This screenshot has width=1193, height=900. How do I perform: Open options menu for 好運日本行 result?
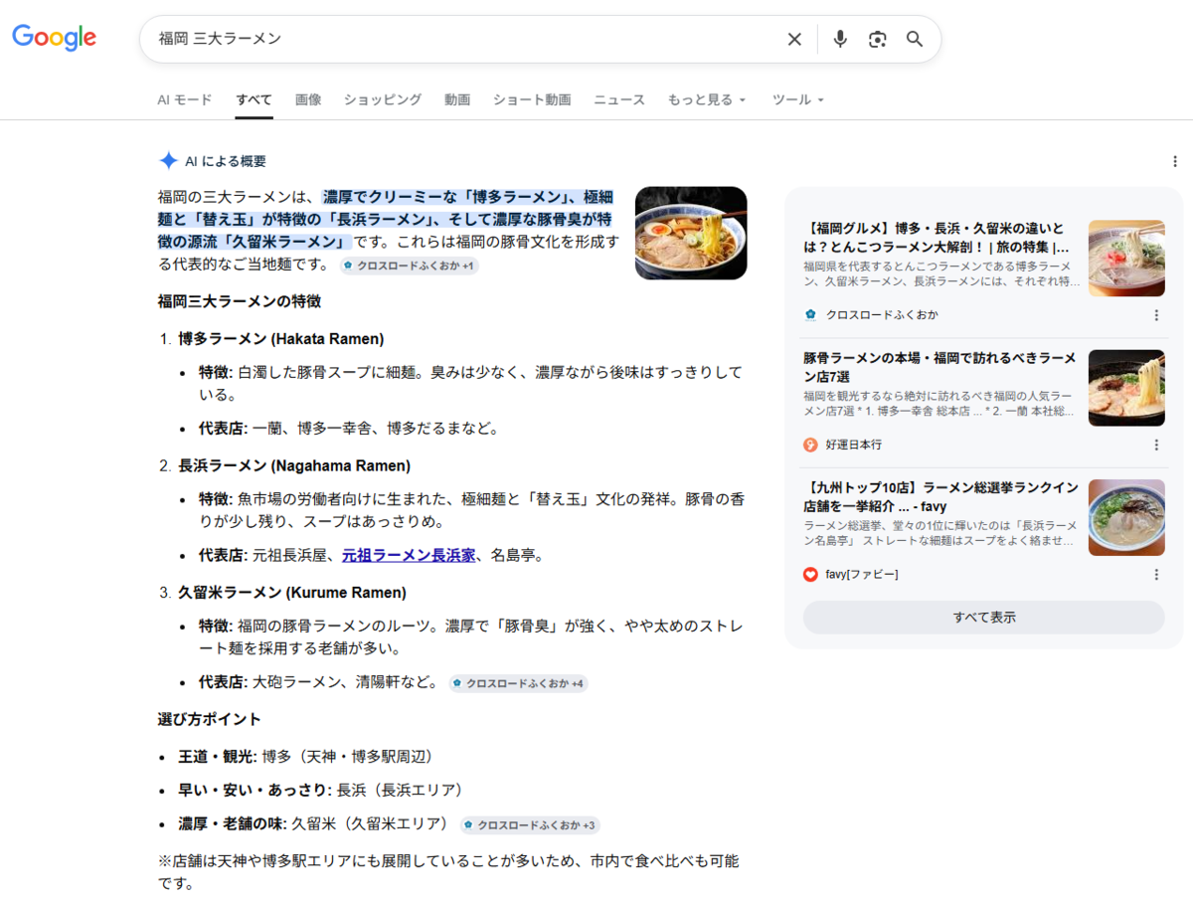pos(1156,445)
